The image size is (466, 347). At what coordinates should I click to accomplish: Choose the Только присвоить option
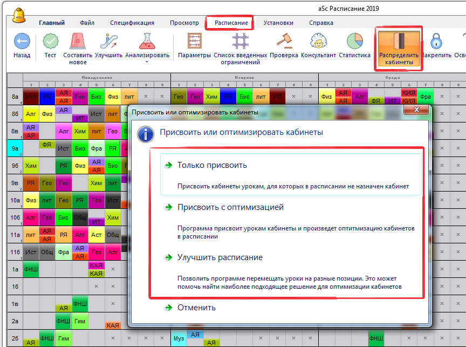pos(212,166)
